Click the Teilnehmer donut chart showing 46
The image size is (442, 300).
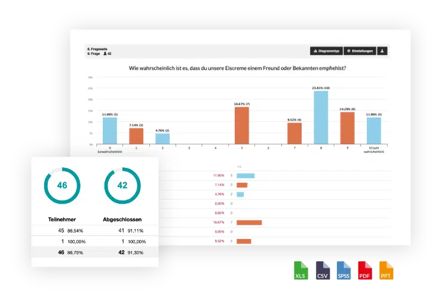click(62, 185)
